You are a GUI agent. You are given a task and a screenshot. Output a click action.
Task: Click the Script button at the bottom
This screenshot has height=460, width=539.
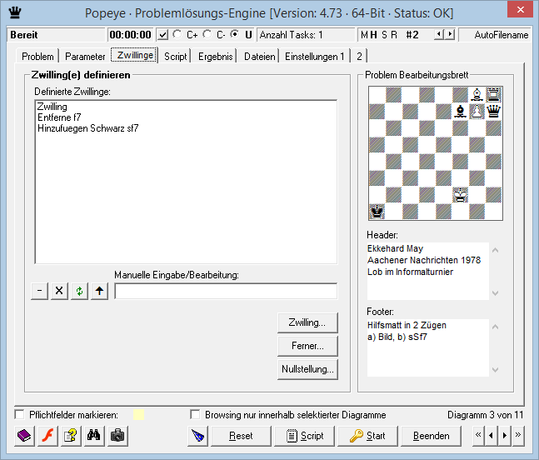coord(304,436)
